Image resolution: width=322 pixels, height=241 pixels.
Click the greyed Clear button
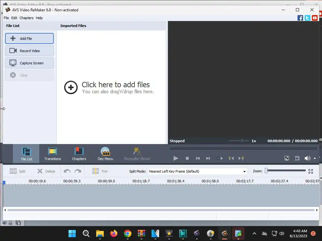coord(29,75)
